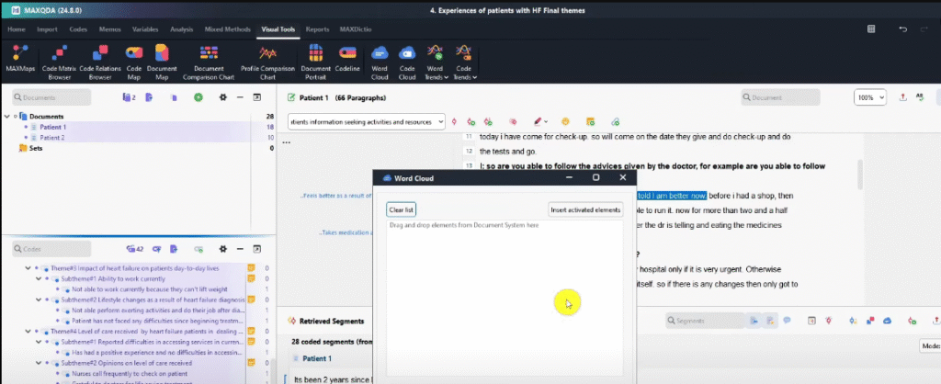Click green new document icon
Screen dimensions: 941x384
[198, 97]
